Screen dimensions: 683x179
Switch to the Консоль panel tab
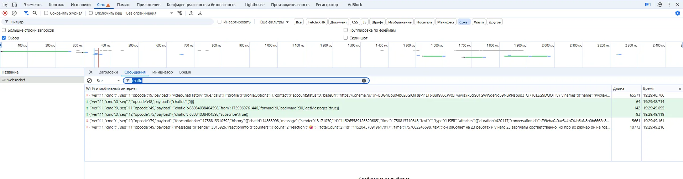tap(57, 5)
